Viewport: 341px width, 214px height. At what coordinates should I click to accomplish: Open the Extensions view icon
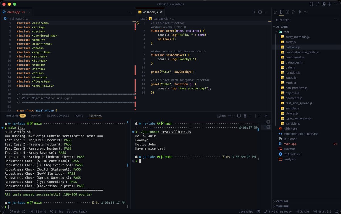pos(288,12)
